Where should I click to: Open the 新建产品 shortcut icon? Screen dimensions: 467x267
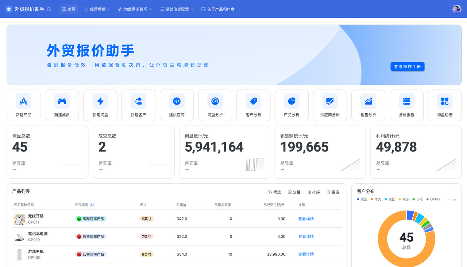click(24, 101)
